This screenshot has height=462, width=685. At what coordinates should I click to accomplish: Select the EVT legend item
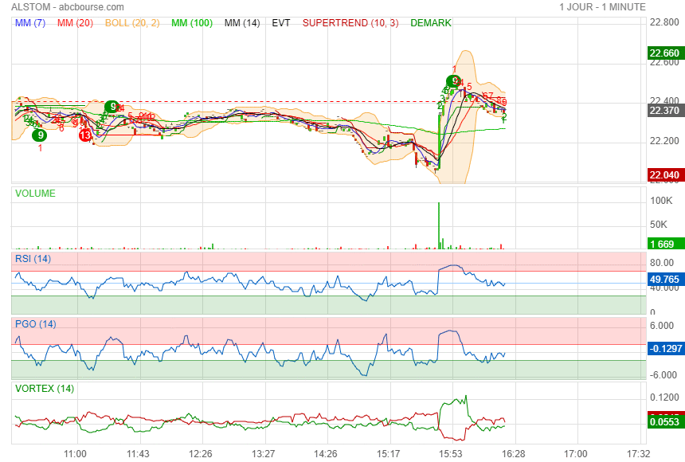(x=281, y=23)
